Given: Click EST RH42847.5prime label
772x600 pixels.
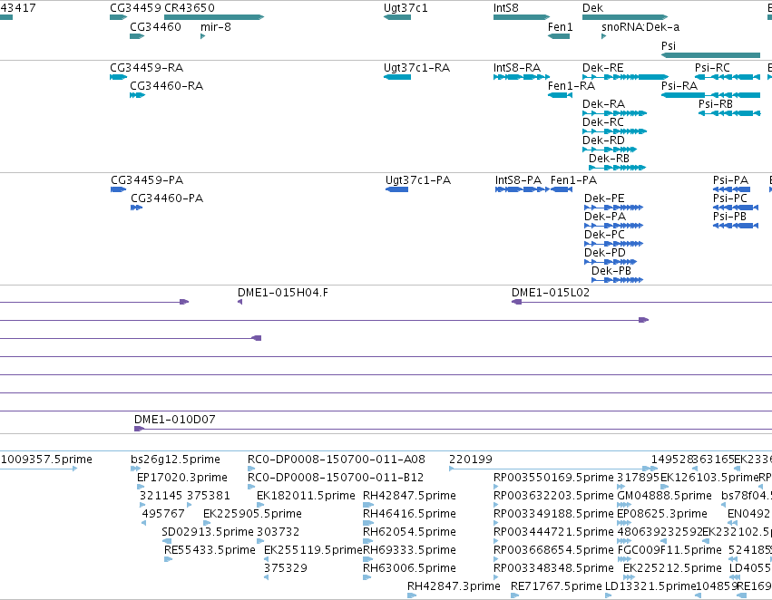Looking at the screenshot, I should tap(409, 496).
